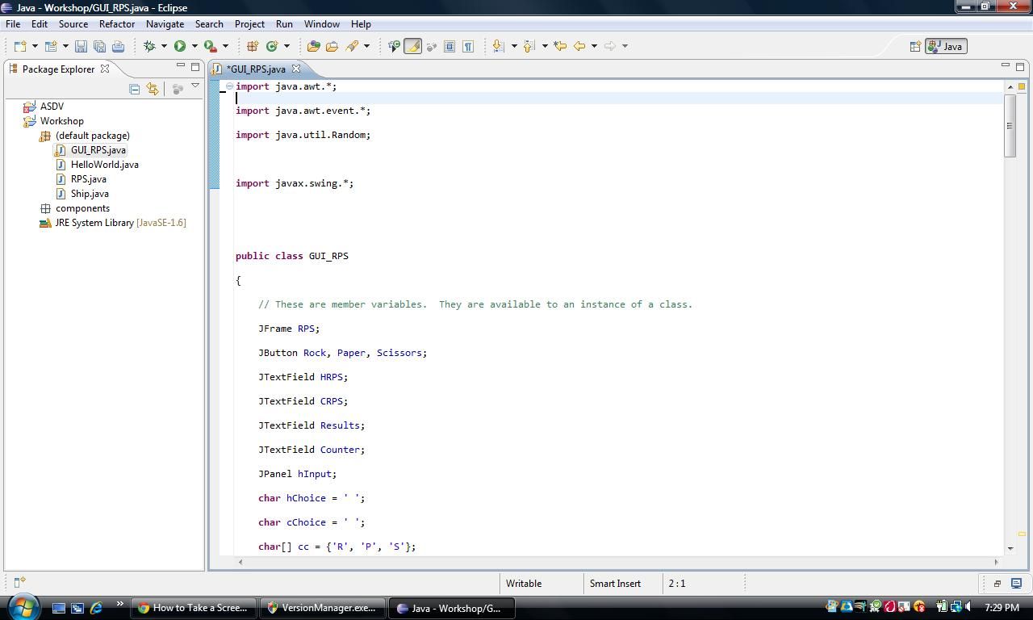Collapse the import block fold marker
Image resolution: width=1033 pixels, height=620 pixels.
pyautogui.click(x=229, y=86)
